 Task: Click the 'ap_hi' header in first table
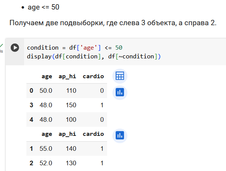click(x=67, y=76)
